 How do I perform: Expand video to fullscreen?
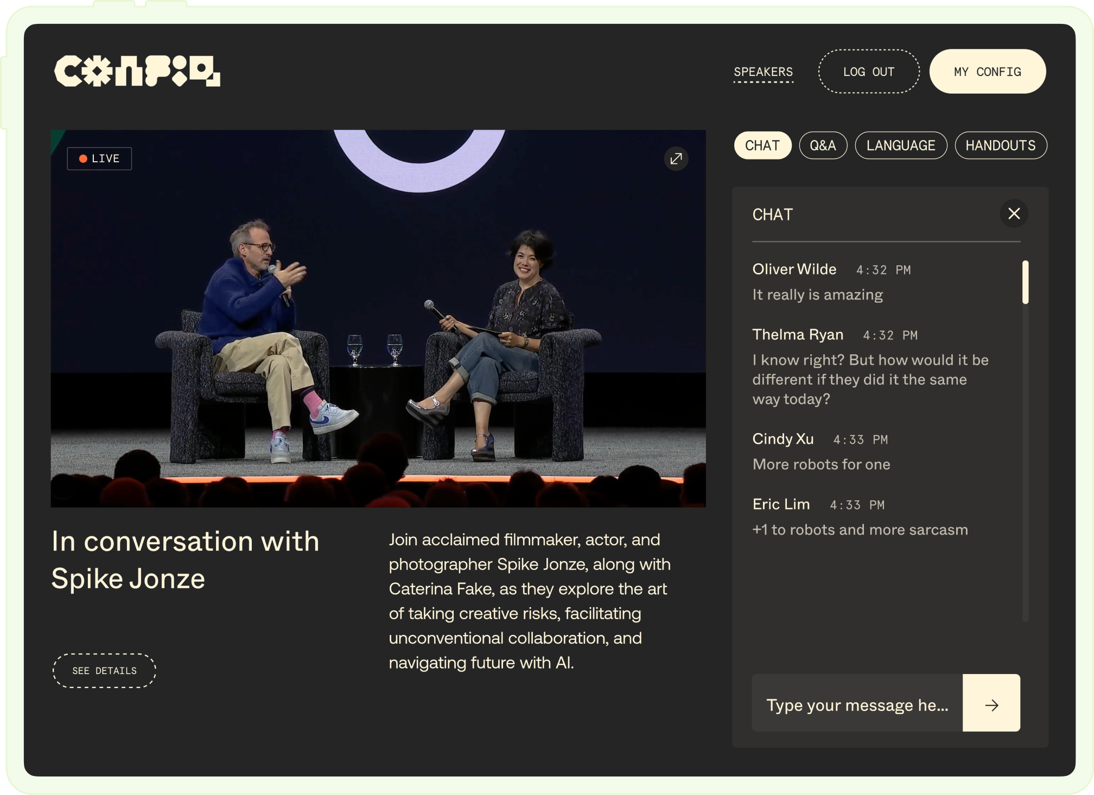pos(676,159)
